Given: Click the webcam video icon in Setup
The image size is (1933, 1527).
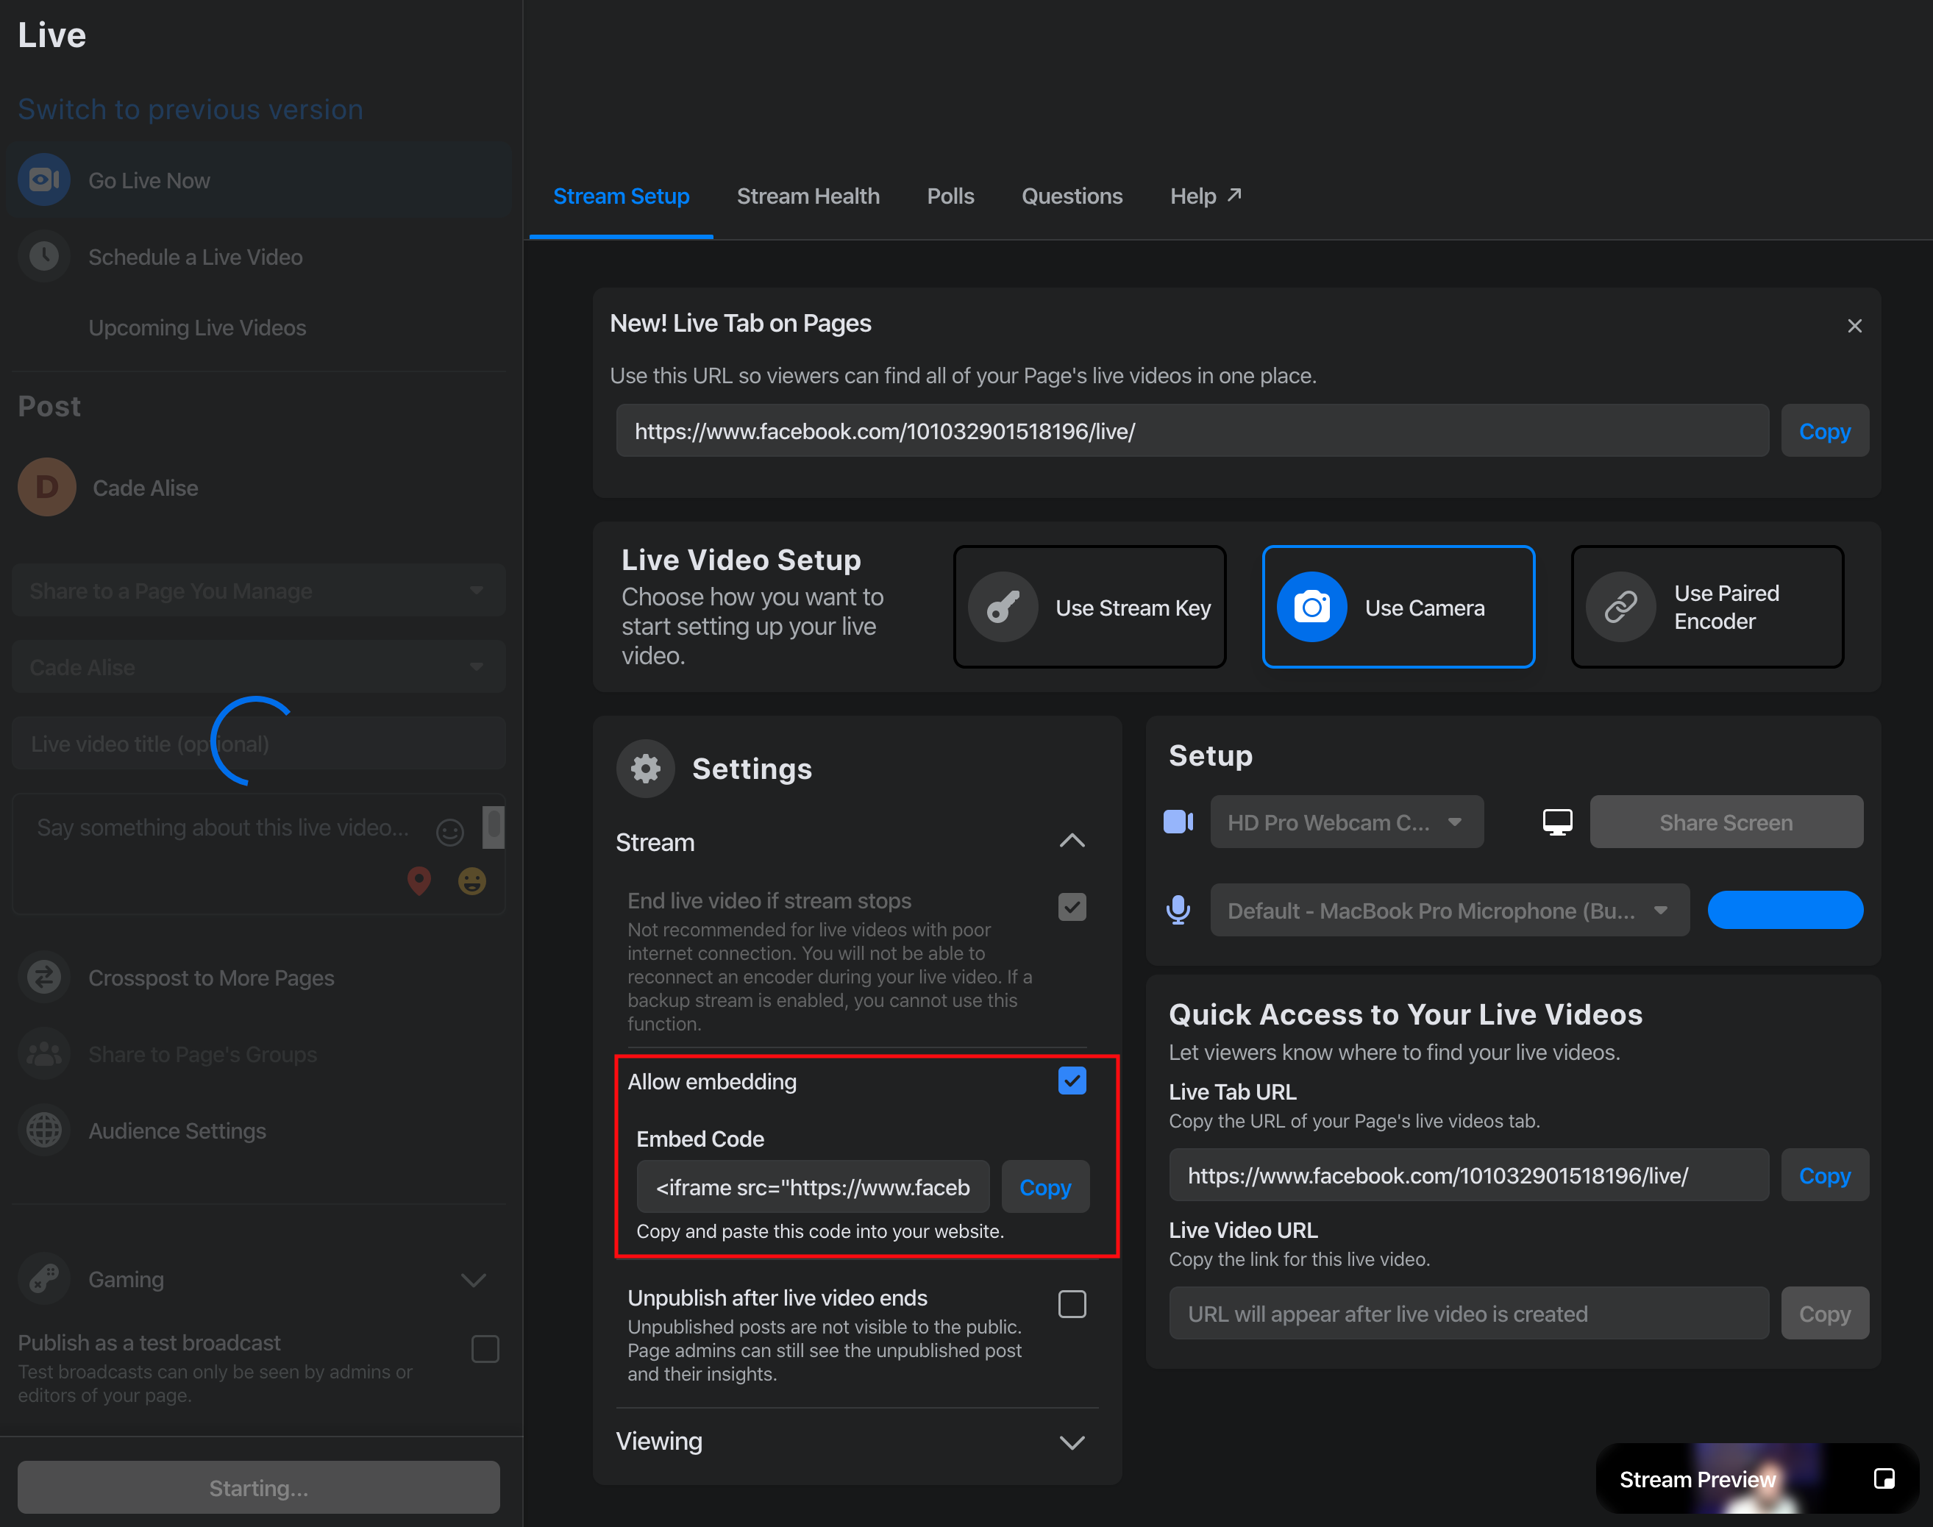Looking at the screenshot, I should [1178, 822].
